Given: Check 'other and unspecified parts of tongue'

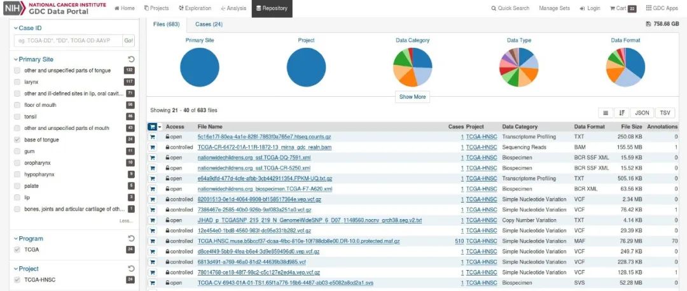Looking at the screenshot, I should coord(17,71).
